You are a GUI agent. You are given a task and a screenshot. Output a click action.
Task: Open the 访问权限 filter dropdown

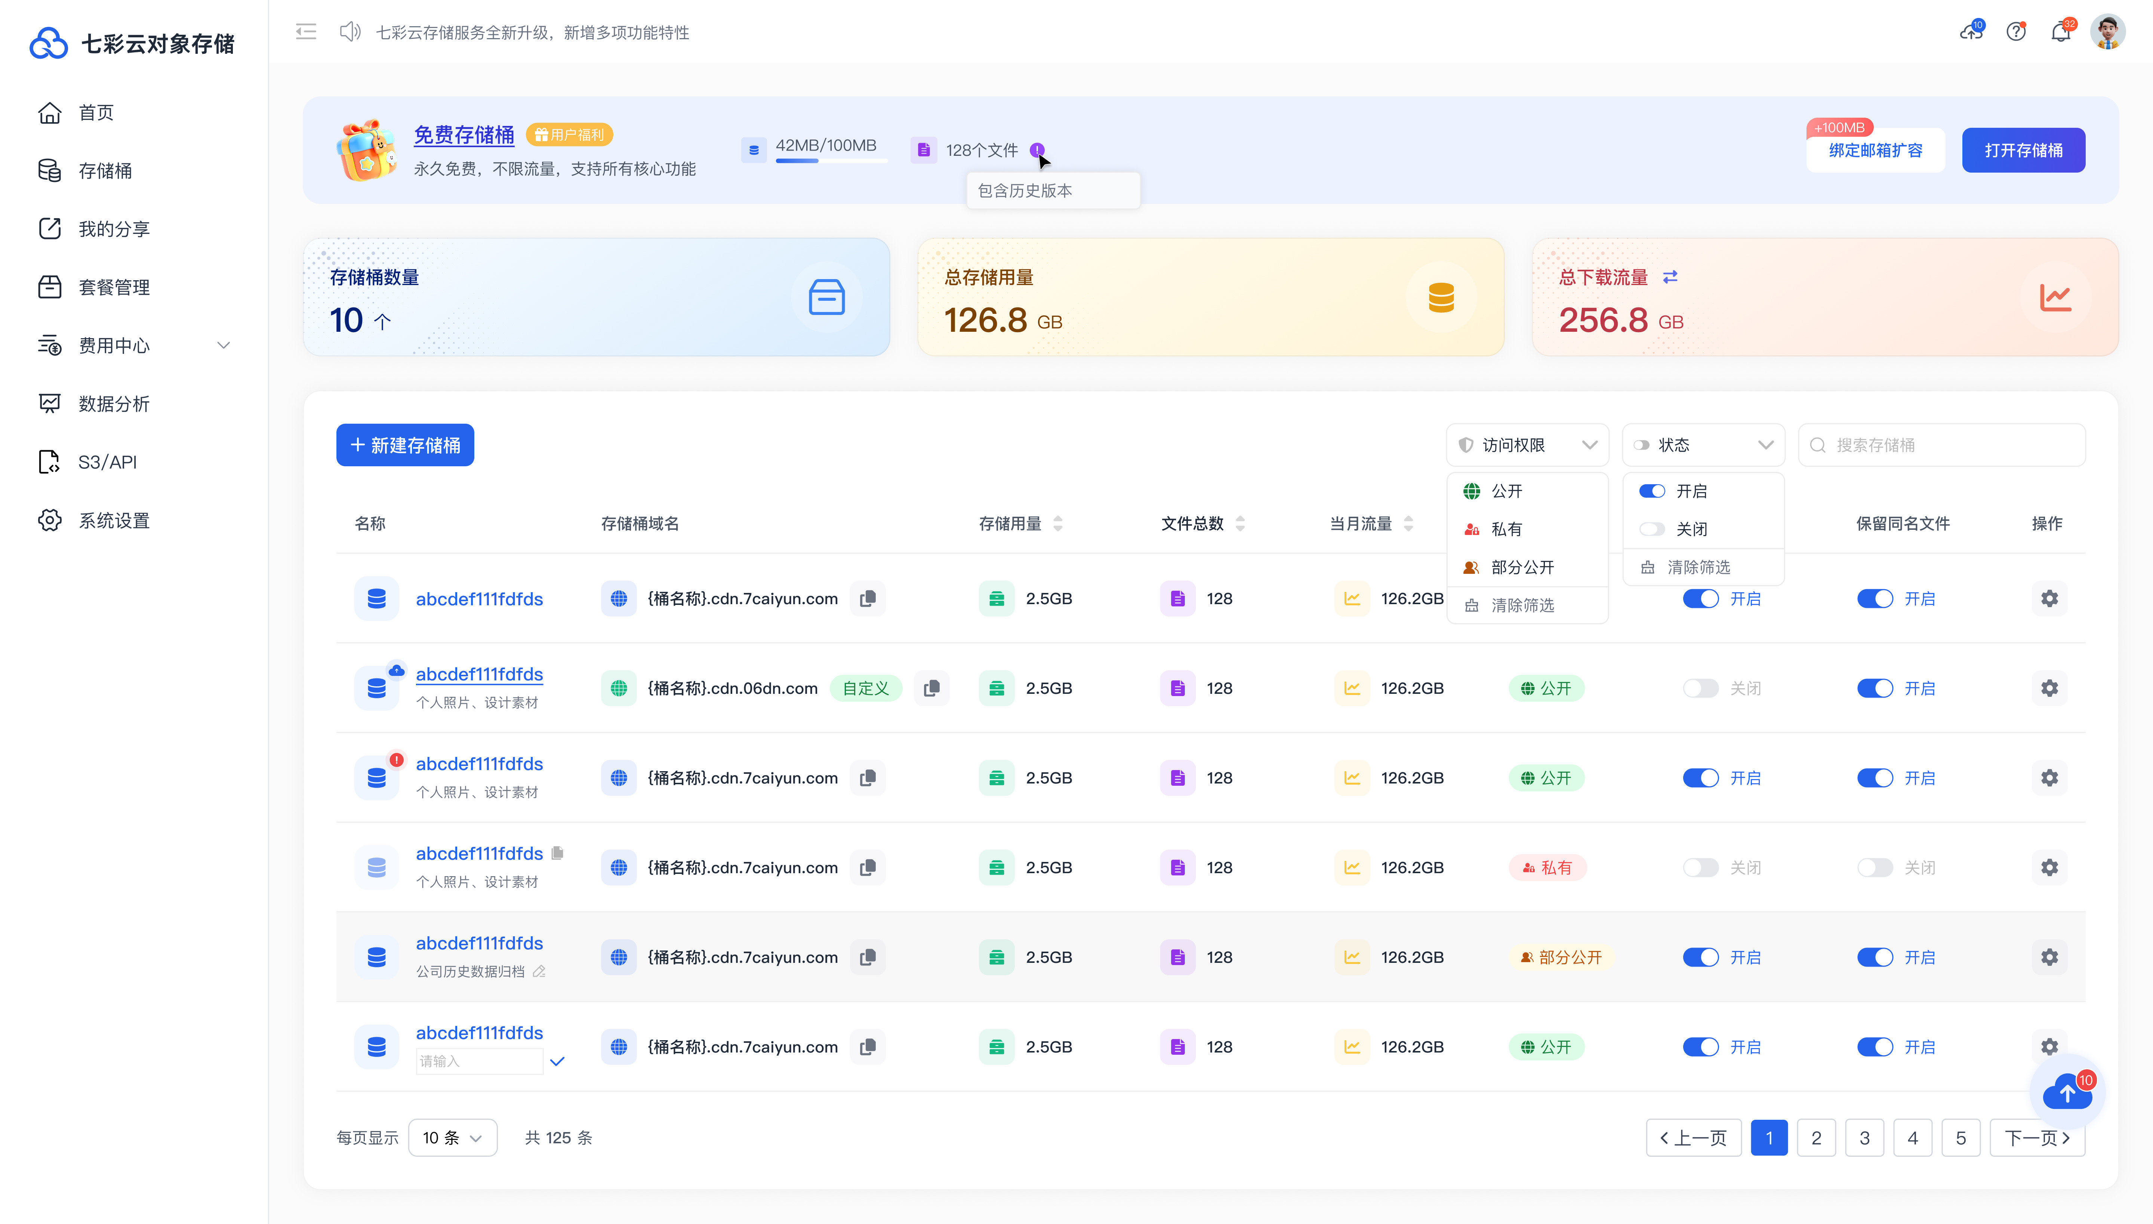coord(1527,445)
